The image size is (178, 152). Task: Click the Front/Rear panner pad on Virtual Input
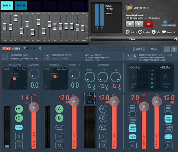pos(90,98)
